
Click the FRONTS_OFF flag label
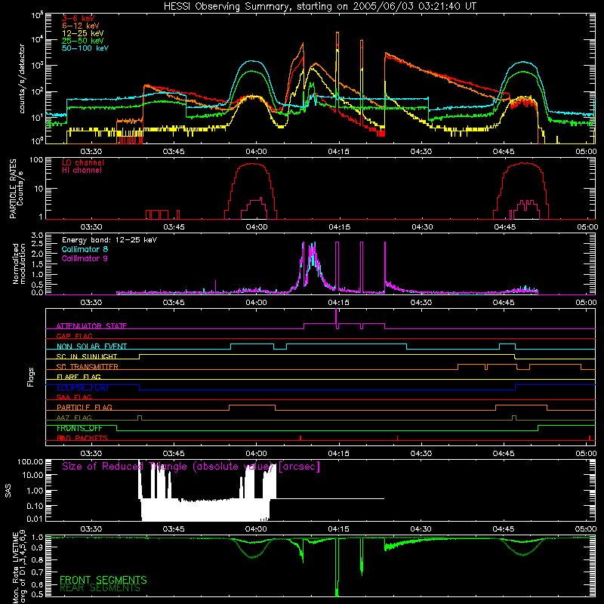pyautogui.click(x=79, y=428)
